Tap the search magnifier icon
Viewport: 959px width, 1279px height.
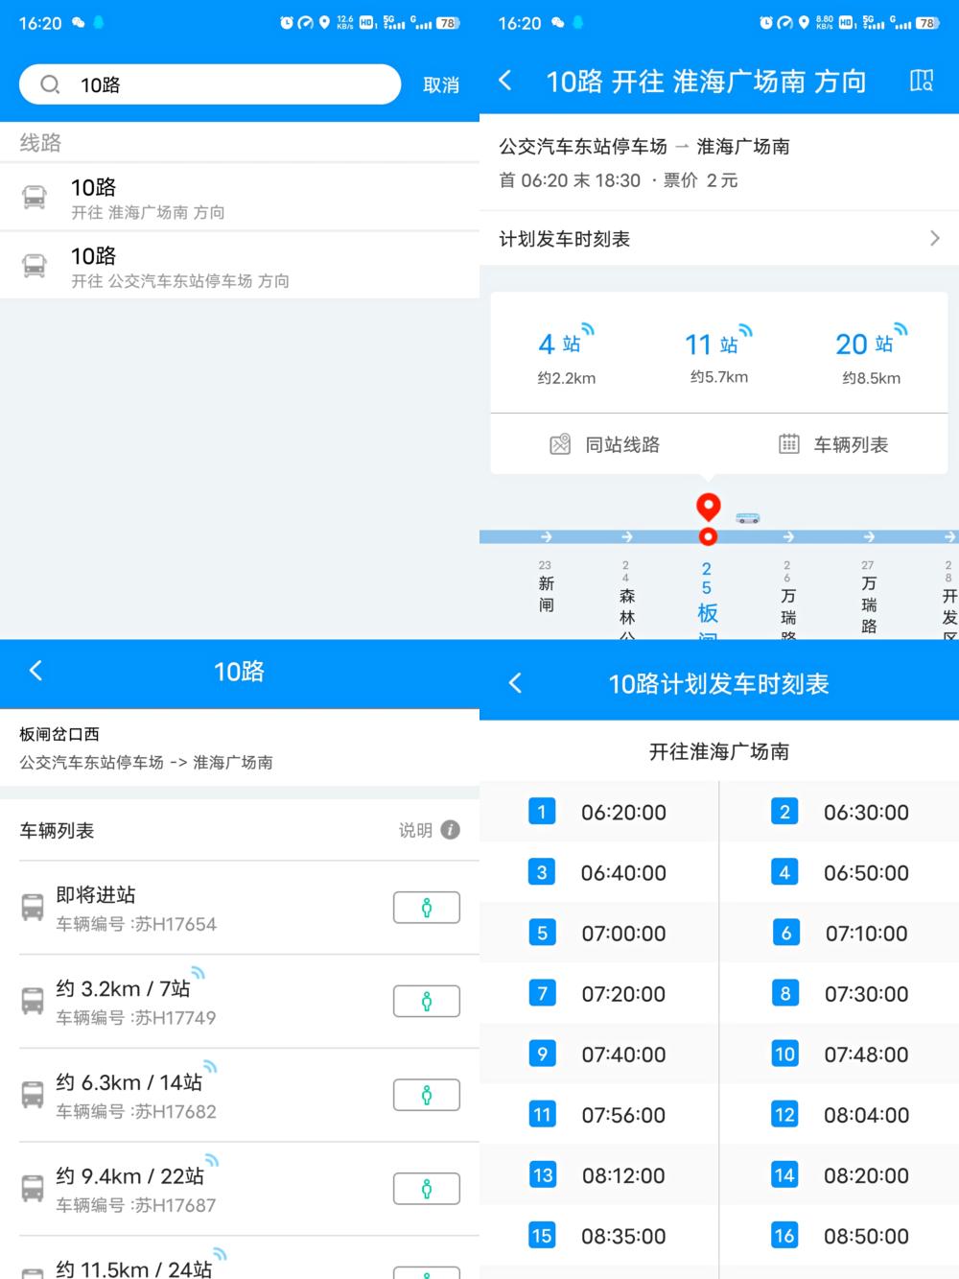(49, 84)
